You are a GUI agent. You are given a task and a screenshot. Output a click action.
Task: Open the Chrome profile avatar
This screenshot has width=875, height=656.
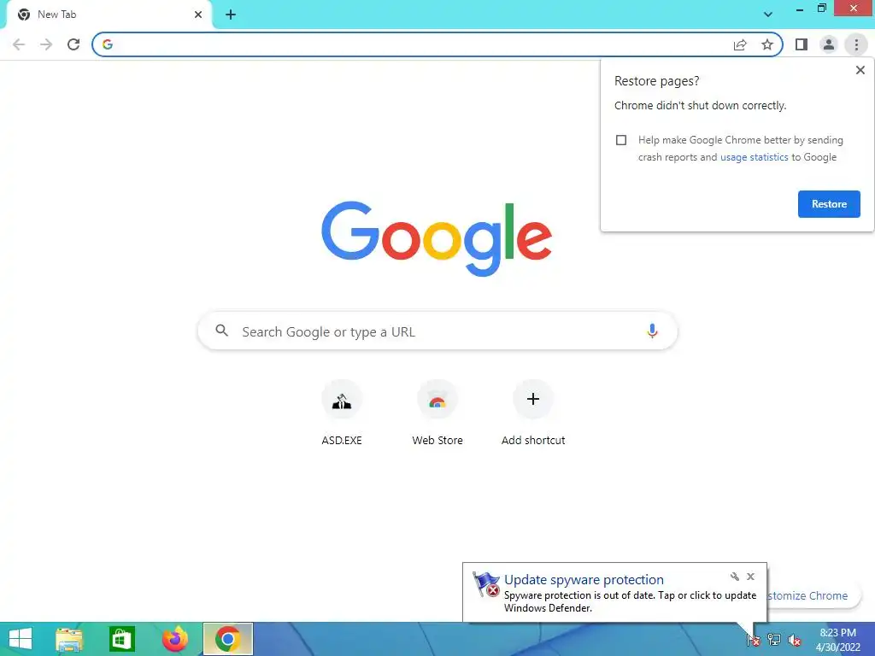click(829, 44)
